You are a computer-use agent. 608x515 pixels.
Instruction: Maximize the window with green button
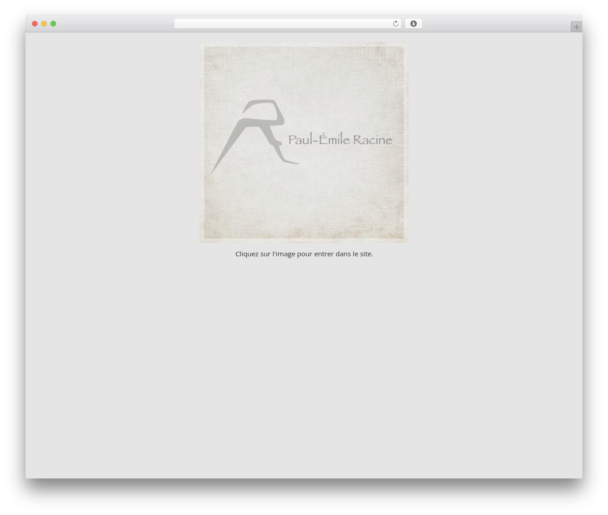click(53, 24)
